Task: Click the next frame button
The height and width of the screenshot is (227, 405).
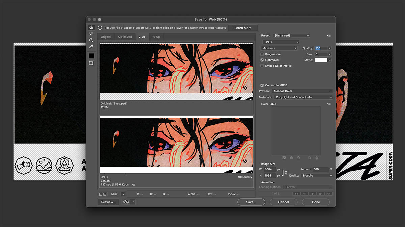Action: click(x=321, y=194)
